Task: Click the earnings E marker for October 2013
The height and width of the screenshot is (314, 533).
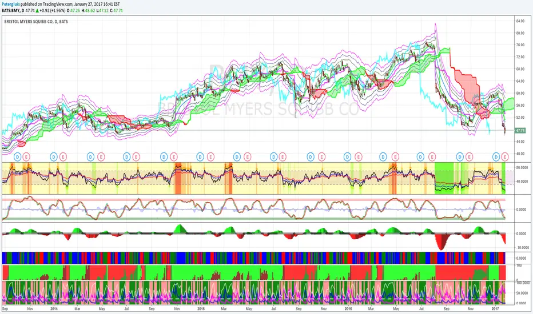Action: [x=26, y=157]
